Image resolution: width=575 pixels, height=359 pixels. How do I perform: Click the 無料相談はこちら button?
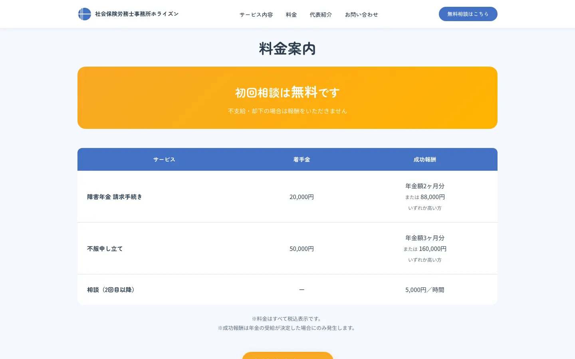coord(468,14)
